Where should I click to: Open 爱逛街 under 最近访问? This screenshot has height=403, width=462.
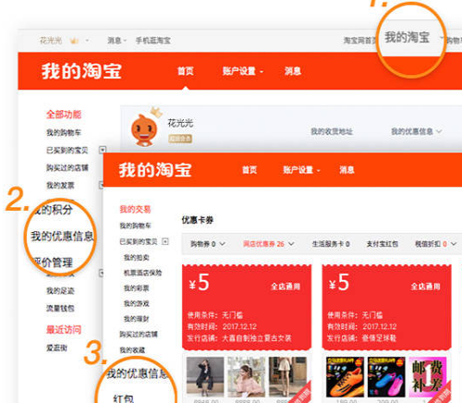(x=56, y=348)
